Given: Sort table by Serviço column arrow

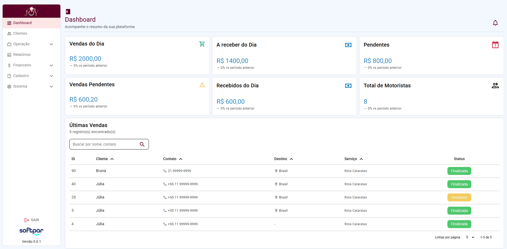Looking at the screenshot, I should coord(361,159).
